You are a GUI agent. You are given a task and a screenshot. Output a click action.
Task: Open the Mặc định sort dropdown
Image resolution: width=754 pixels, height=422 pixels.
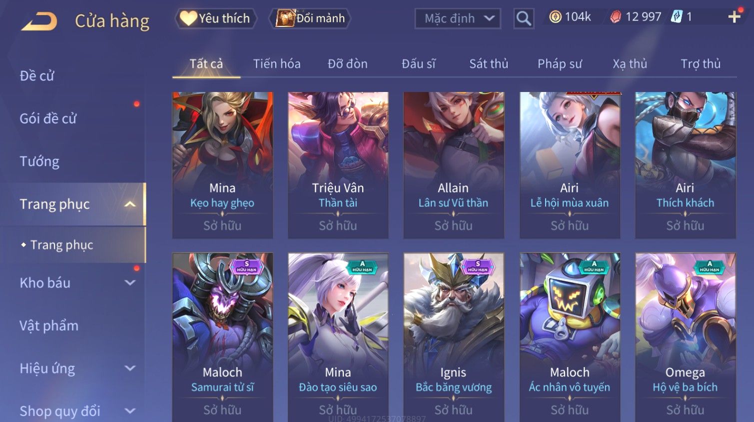click(458, 19)
